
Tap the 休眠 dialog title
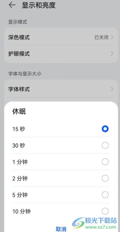[x=19, y=111]
